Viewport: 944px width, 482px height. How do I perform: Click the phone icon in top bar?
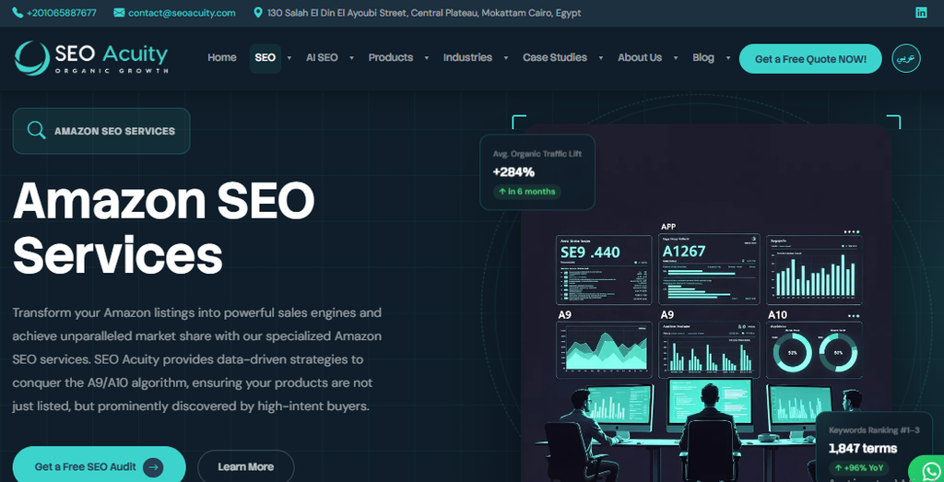pyautogui.click(x=18, y=13)
